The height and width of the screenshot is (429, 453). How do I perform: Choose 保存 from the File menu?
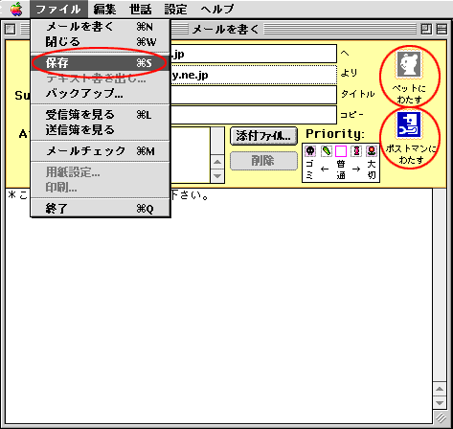click(100, 63)
